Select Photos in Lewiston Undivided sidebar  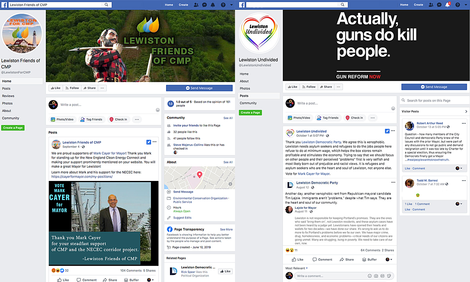coord(245,89)
